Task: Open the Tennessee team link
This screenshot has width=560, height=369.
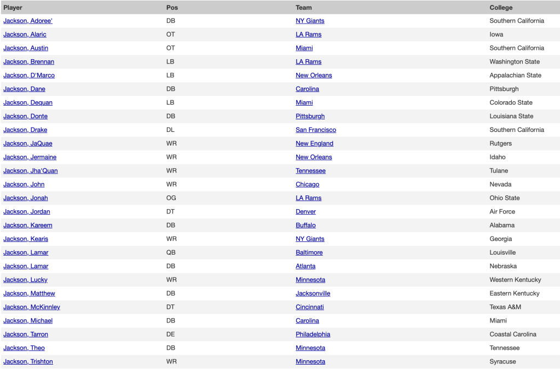Action: 310,171
